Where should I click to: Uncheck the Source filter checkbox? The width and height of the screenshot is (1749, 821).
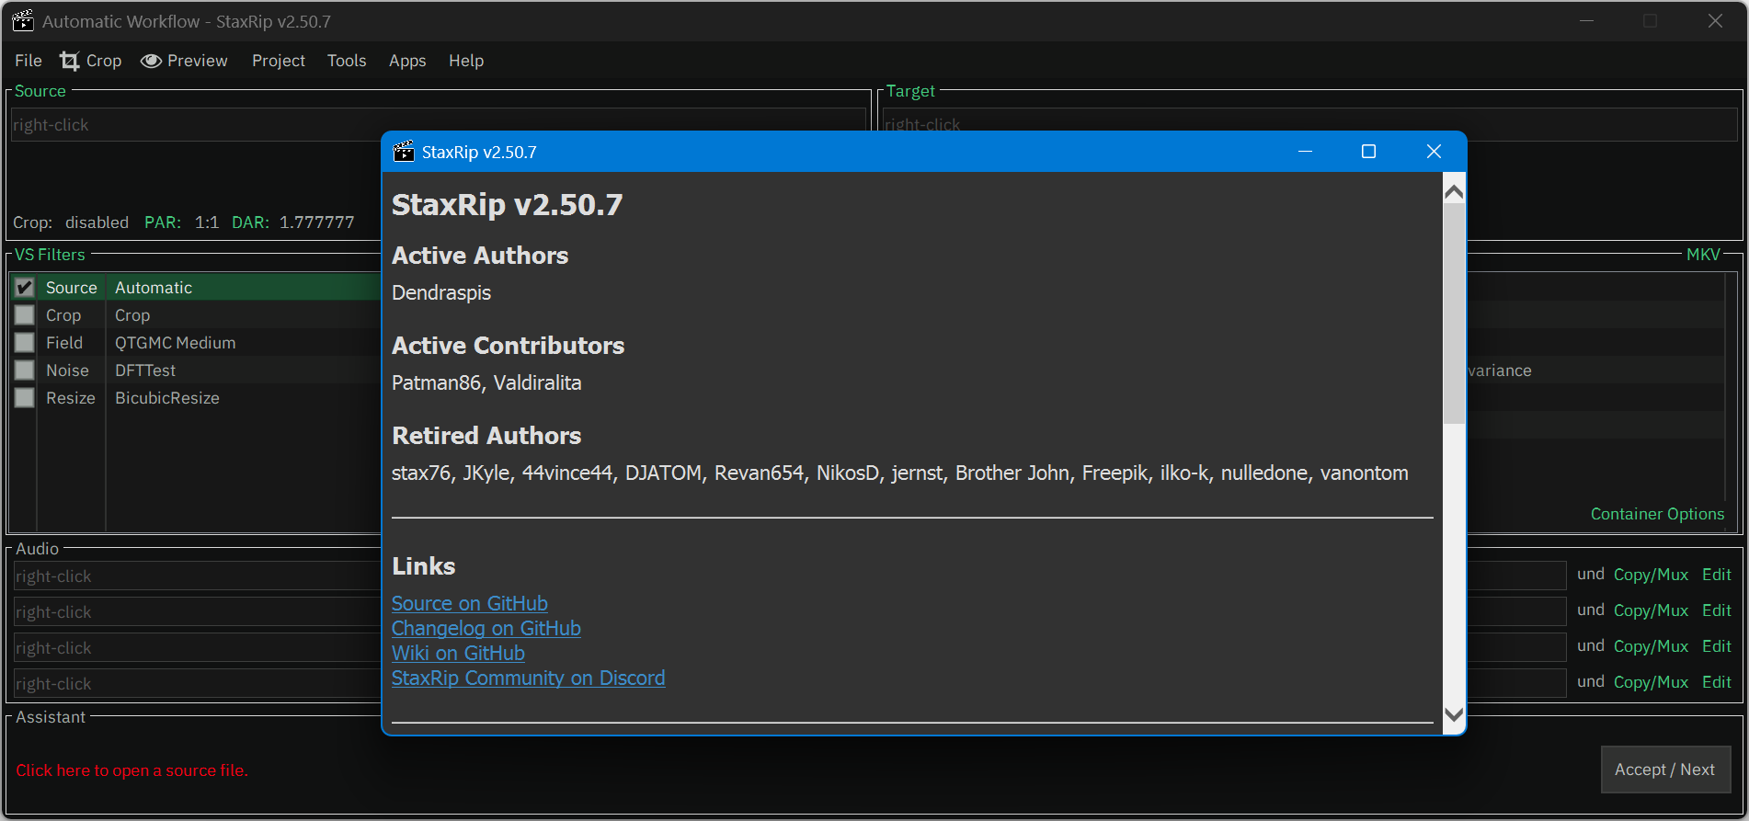click(x=25, y=288)
